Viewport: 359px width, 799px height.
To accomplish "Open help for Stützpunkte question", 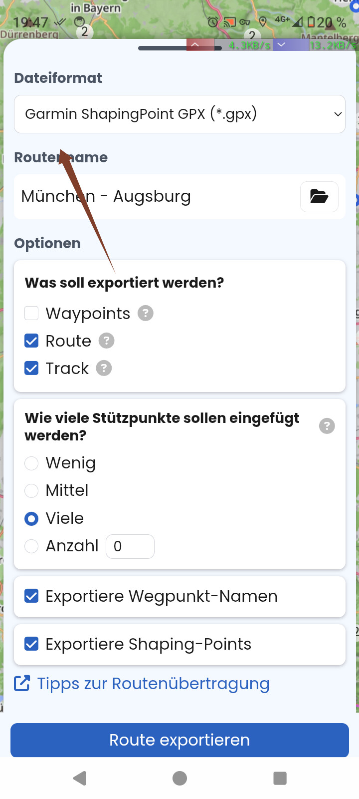I will coord(327,426).
